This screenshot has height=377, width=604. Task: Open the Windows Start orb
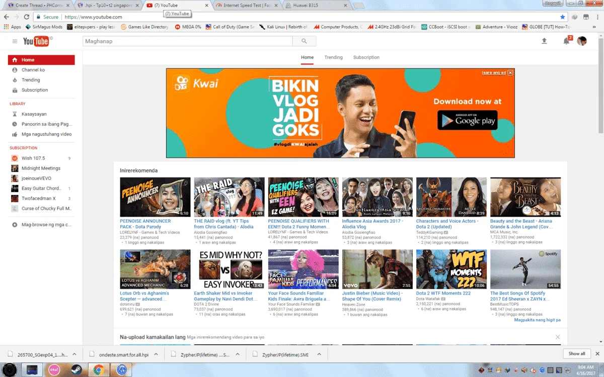pos(9,370)
